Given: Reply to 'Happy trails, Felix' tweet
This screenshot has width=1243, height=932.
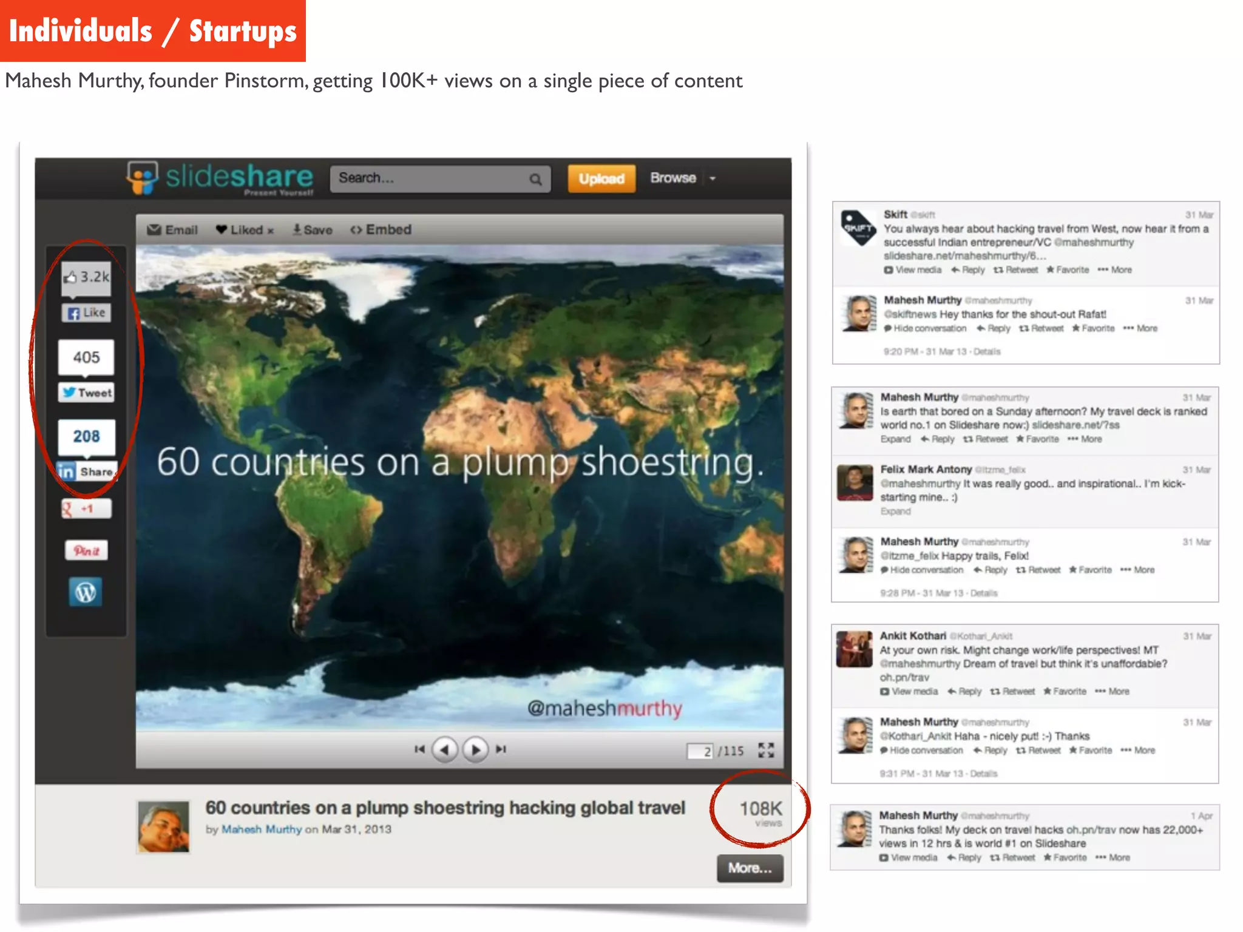Looking at the screenshot, I should 990,570.
